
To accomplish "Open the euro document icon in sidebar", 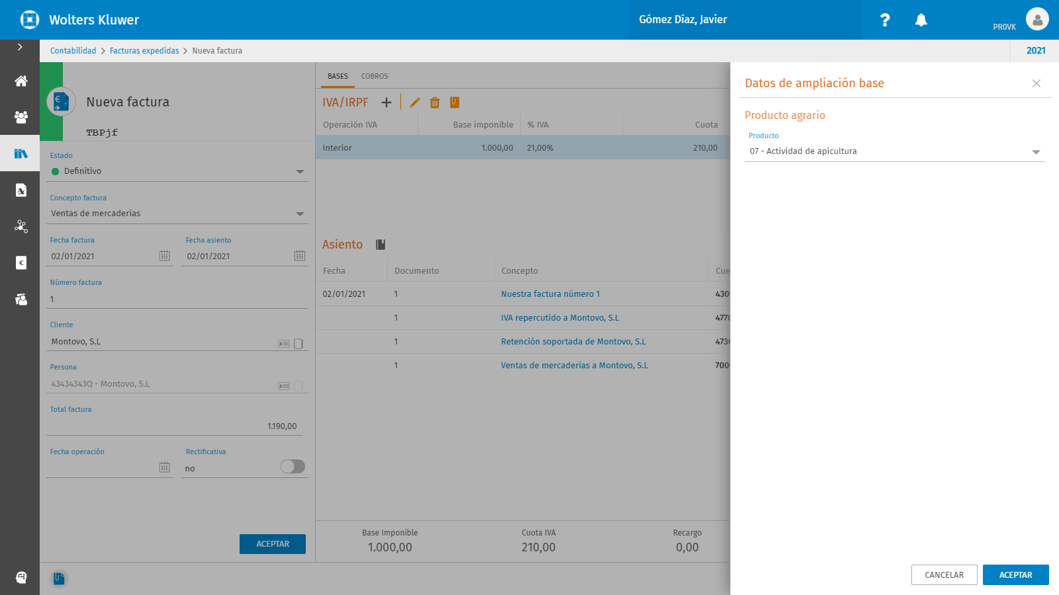I will [21, 262].
